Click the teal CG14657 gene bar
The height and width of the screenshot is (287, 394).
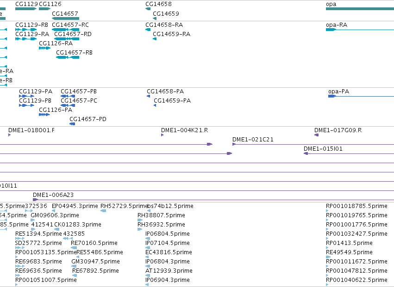65,18
